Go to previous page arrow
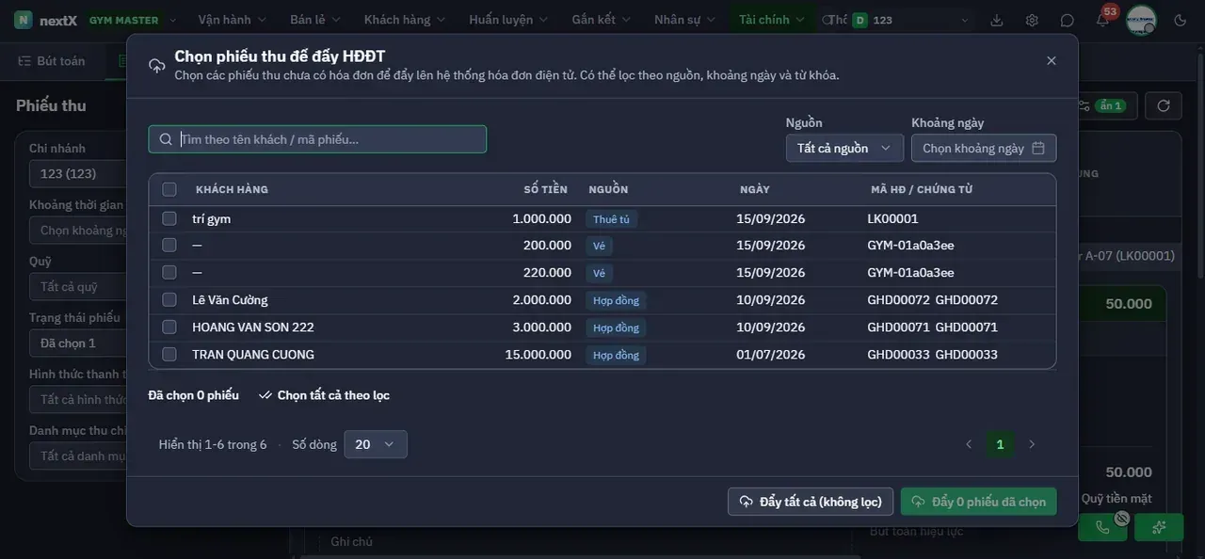 969,444
